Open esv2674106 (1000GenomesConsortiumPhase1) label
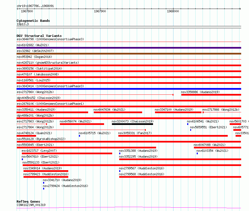 [50, 104]
